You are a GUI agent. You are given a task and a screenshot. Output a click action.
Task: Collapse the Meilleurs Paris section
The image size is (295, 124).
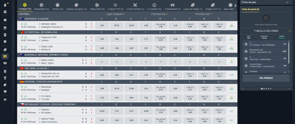point(289,31)
